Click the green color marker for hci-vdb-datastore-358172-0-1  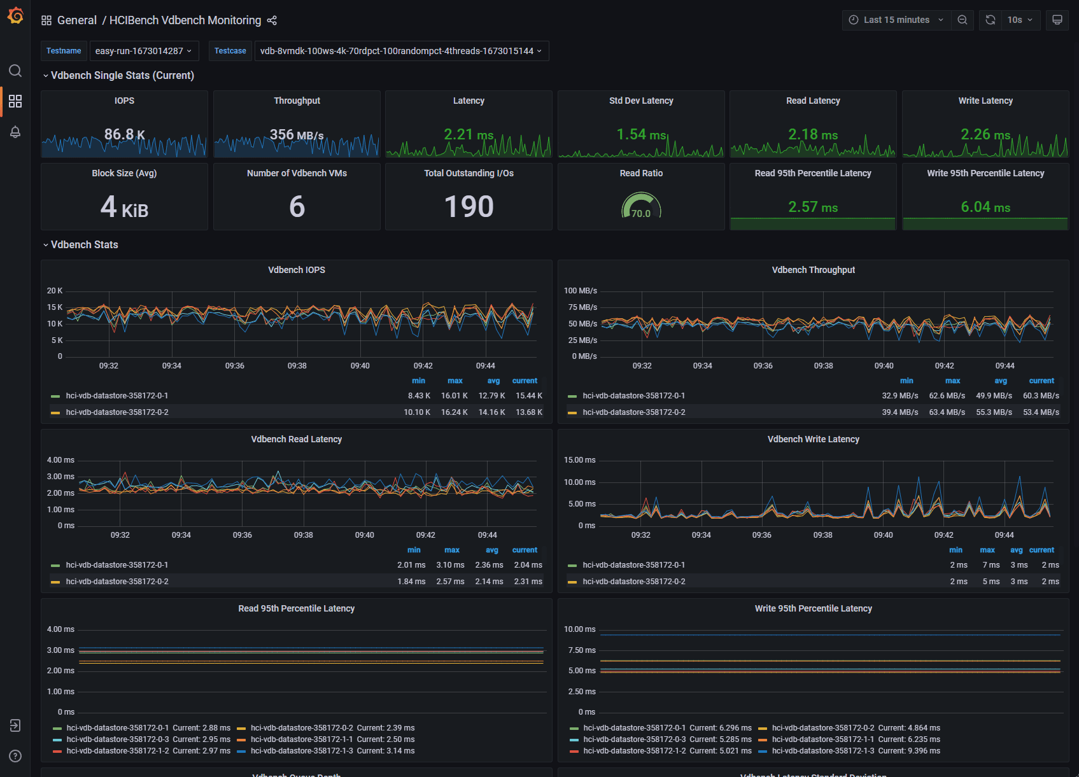click(55, 395)
